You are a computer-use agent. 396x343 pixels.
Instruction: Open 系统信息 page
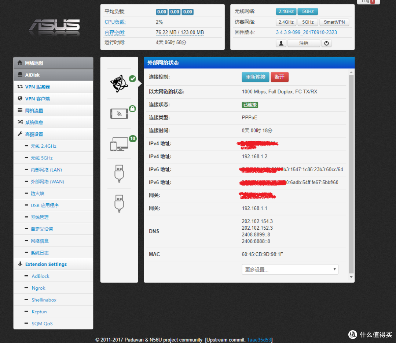(x=53, y=122)
